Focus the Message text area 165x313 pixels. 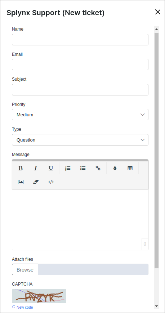pos(80,220)
